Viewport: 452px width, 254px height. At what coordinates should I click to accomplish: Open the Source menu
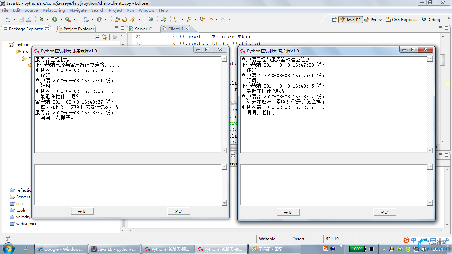point(31,10)
